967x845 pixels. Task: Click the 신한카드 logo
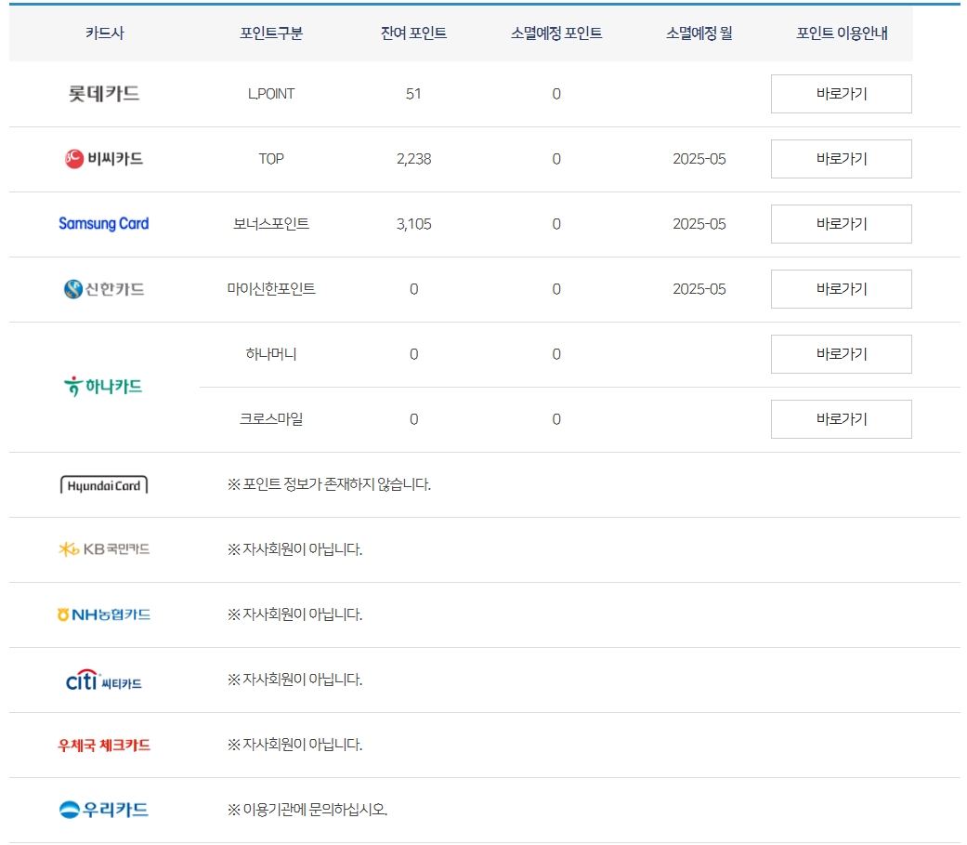104,289
